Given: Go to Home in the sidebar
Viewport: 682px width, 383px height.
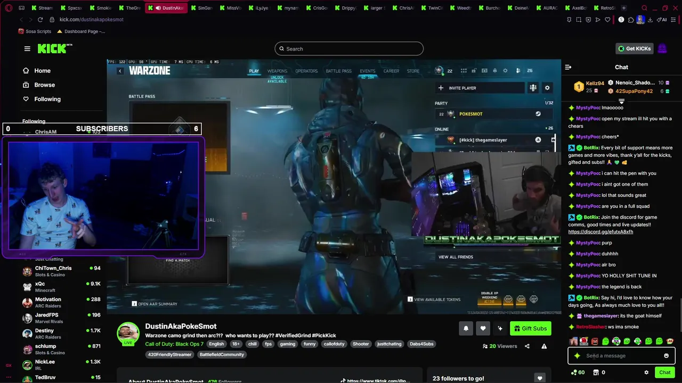Looking at the screenshot, I should (x=37, y=71).
